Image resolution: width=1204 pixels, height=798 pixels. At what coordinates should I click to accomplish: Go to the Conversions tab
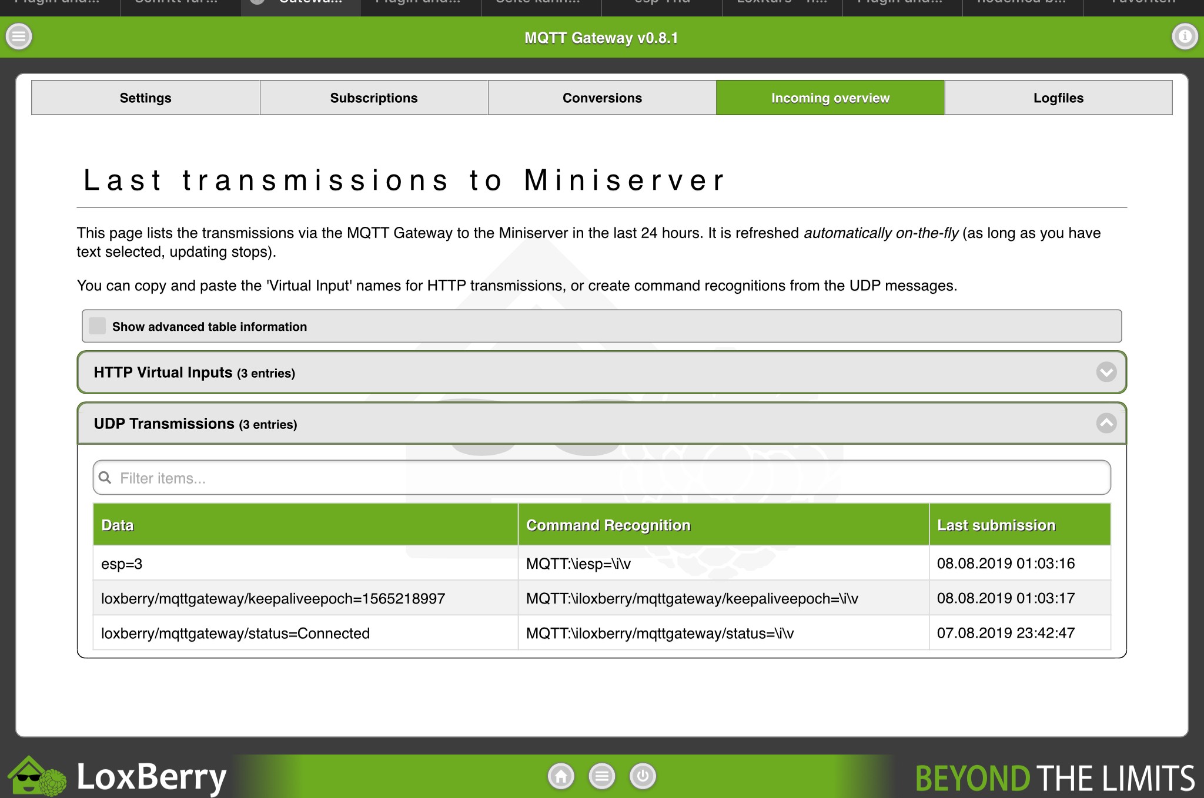pyautogui.click(x=602, y=98)
